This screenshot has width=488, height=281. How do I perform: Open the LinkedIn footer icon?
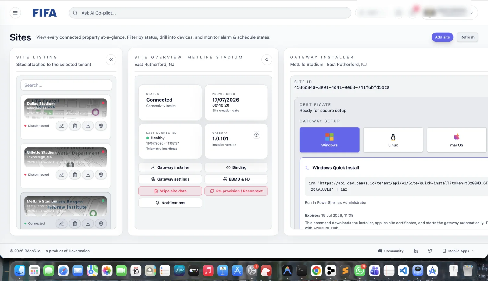(415, 251)
